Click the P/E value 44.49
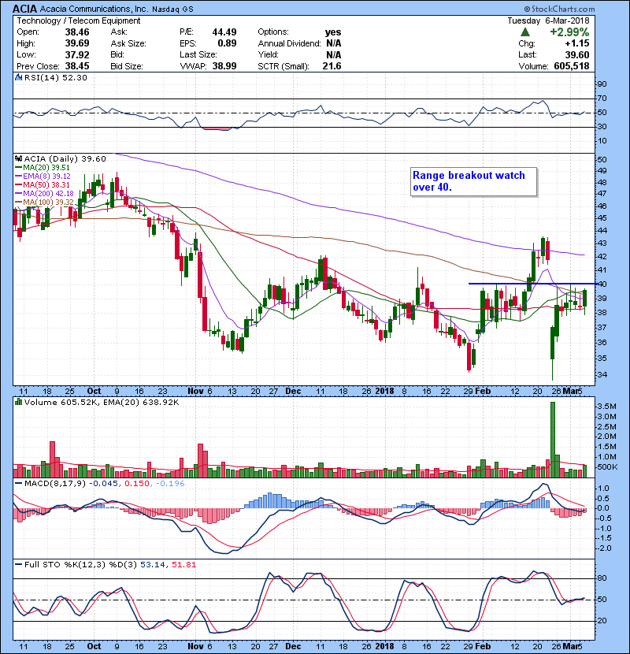The image size is (630, 654). click(224, 32)
